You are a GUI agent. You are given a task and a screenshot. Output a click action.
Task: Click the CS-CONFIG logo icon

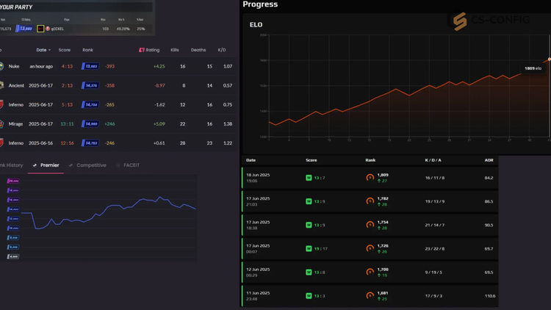click(x=459, y=21)
